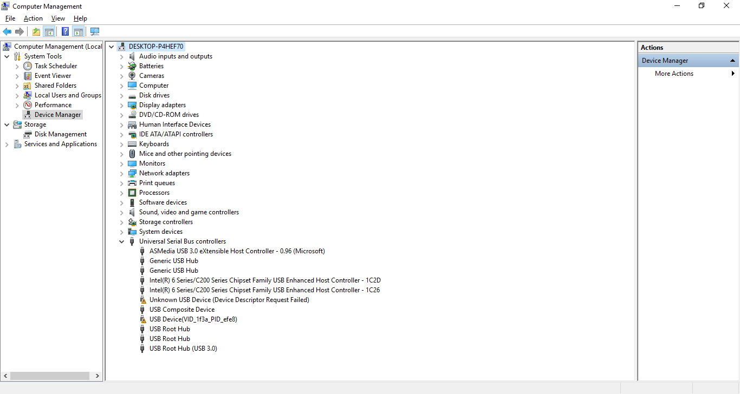Screen dimensions: 740x394
Task: Click the Back arrow in the toolbar
Action: pyautogui.click(x=7, y=31)
